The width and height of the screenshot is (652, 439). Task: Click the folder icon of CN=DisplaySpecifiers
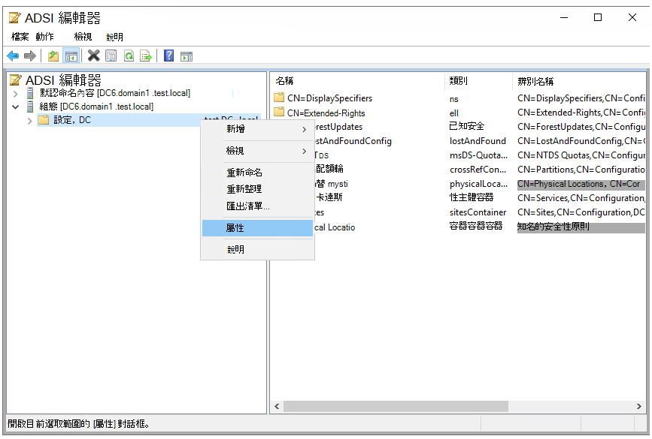point(279,98)
